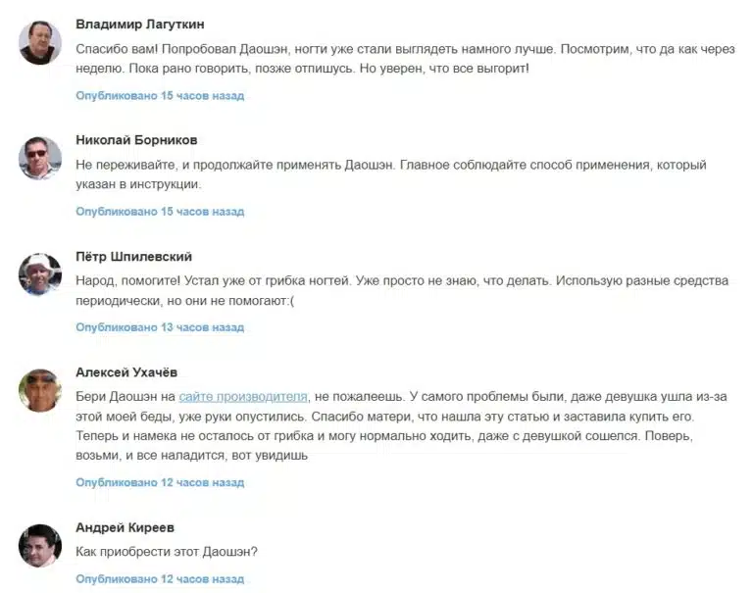
Task: Open author name Николай Борников
Action: [136, 140]
